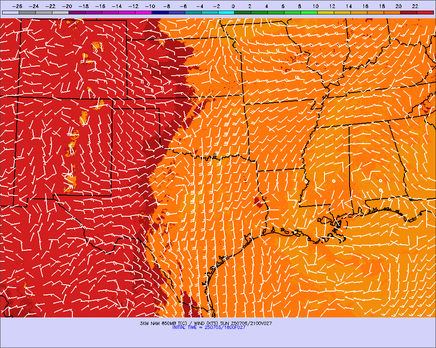This screenshot has height=348, width=436.
Task: Click the medium gray -24 to -22 swatch
Action: [x=44, y=12]
